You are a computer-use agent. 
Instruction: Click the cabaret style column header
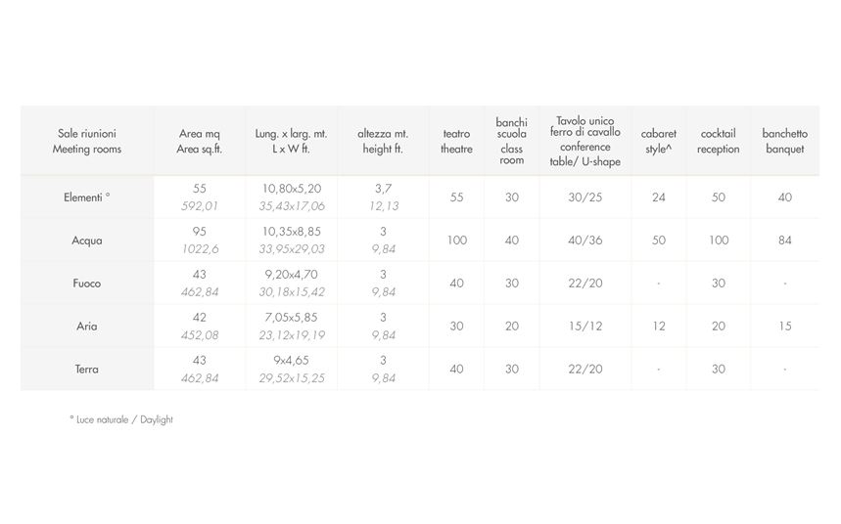(x=659, y=141)
